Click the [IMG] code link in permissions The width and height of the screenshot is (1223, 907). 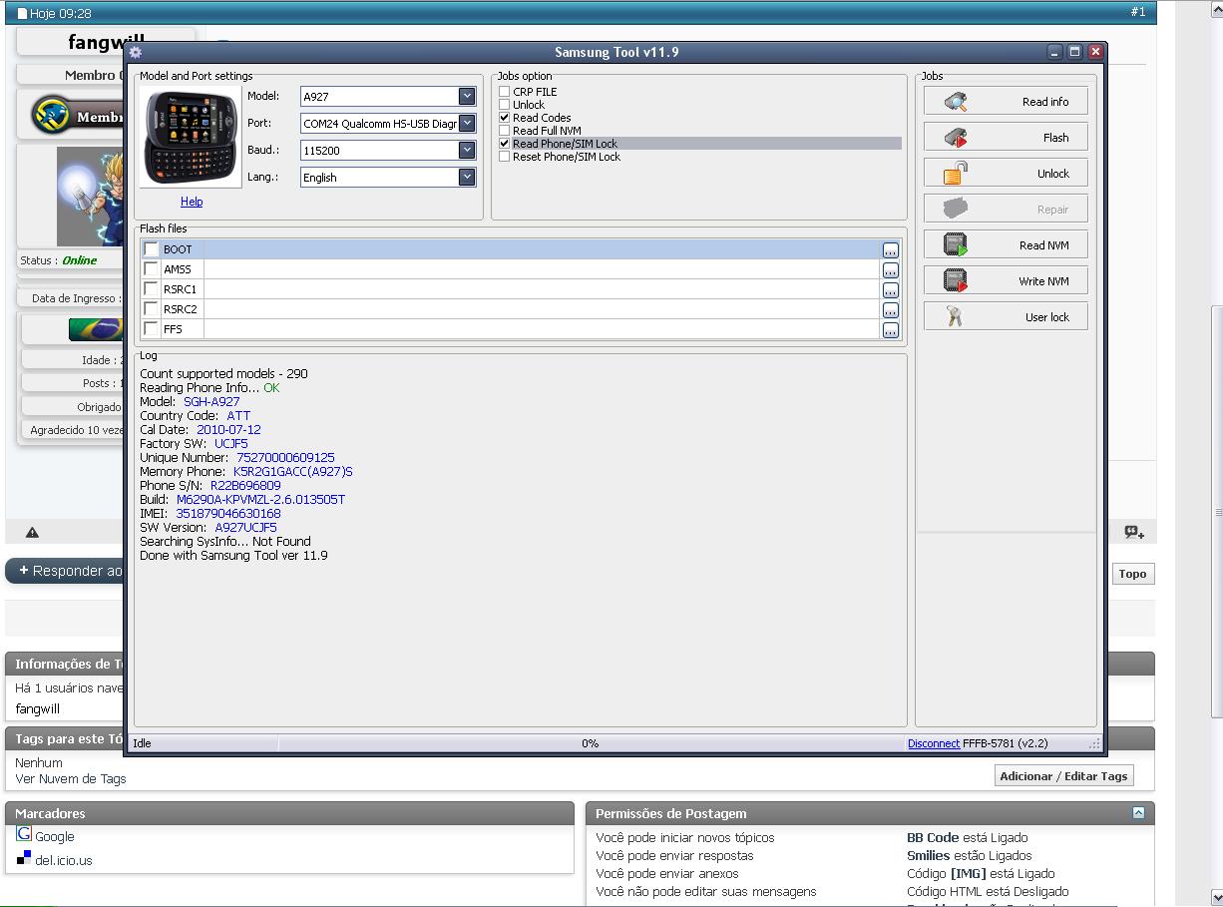click(x=969, y=874)
